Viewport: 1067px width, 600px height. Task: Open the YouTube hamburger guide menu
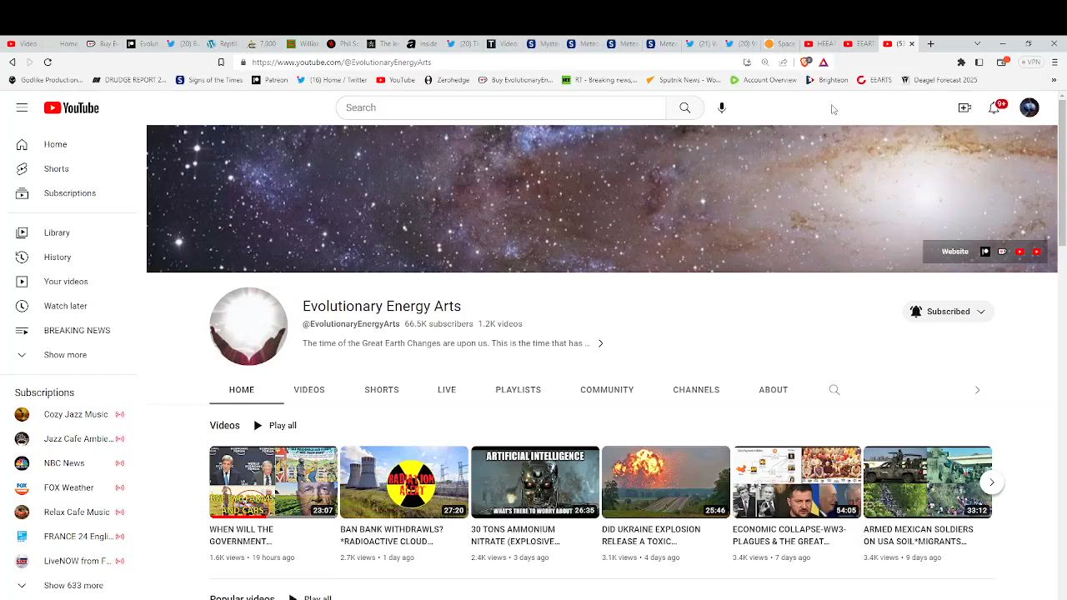coord(22,107)
